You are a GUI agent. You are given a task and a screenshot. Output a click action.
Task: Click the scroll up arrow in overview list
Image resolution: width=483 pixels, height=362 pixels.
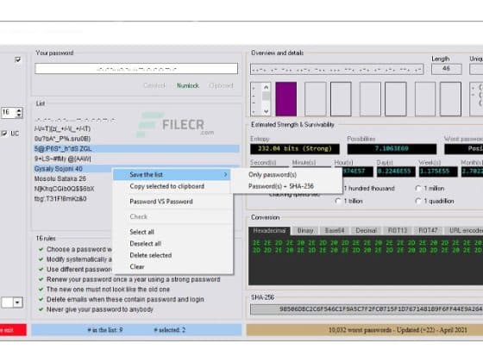pyautogui.click(x=267, y=87)
